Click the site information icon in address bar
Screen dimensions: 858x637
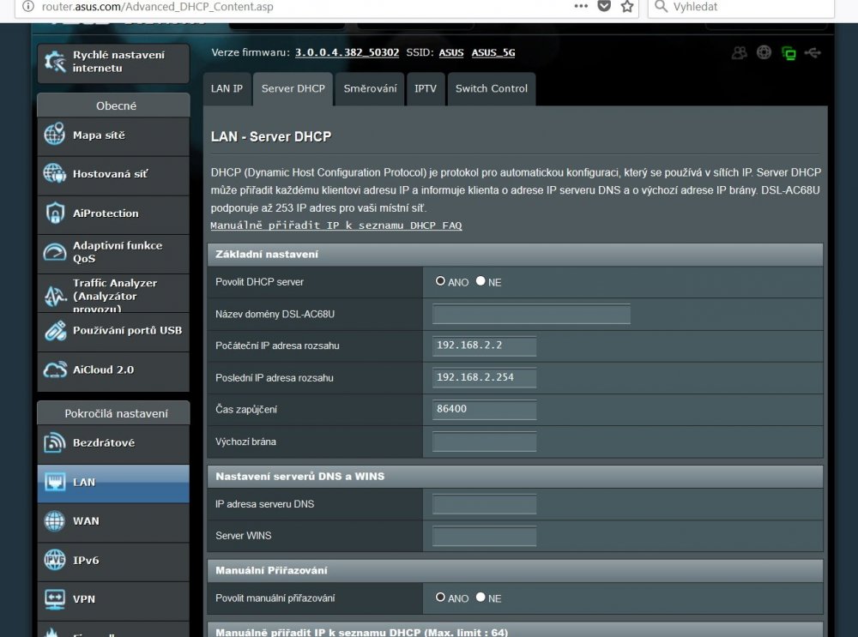(27, 7)
